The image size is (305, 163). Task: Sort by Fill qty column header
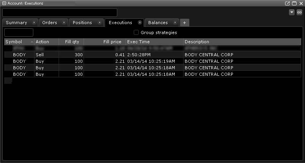click(71, 42)
